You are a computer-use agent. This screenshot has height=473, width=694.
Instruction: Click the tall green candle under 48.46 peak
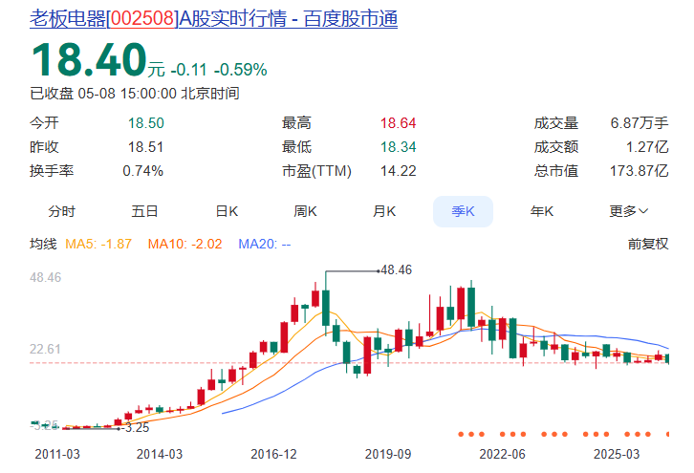[x=326, y=307]
